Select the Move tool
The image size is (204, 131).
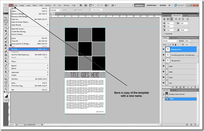(x=6, y=18)
